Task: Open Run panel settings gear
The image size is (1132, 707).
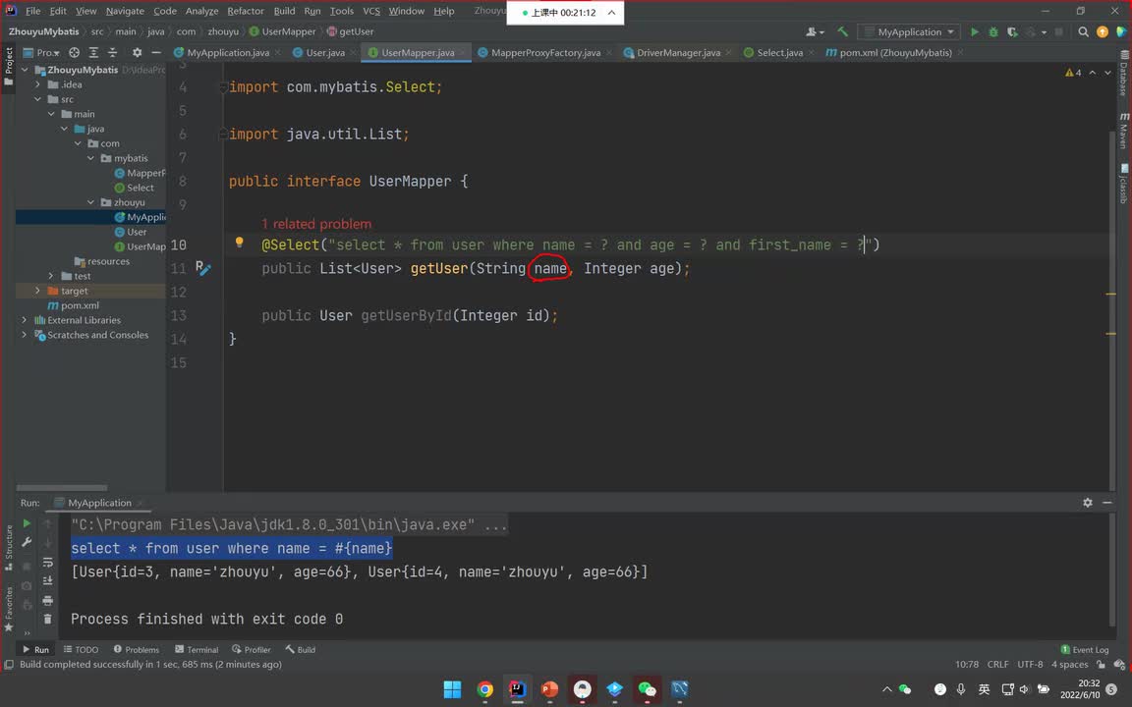Action: click(1087, 503)
